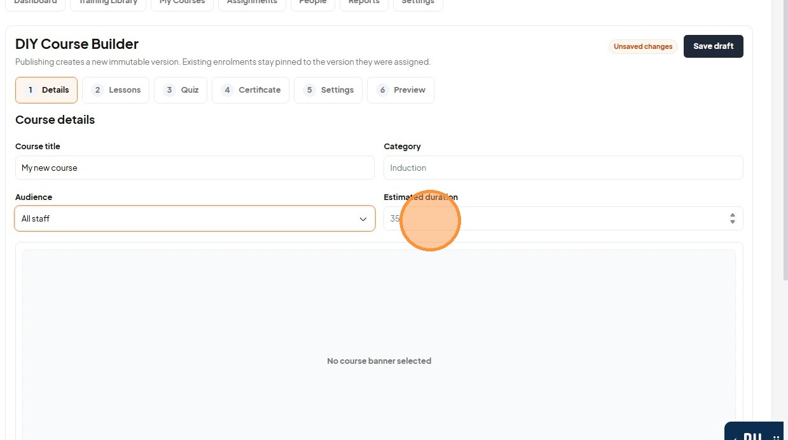Open the Training Library navigation tab
This screenshot has width=788, height=440.
coord(107,3)
